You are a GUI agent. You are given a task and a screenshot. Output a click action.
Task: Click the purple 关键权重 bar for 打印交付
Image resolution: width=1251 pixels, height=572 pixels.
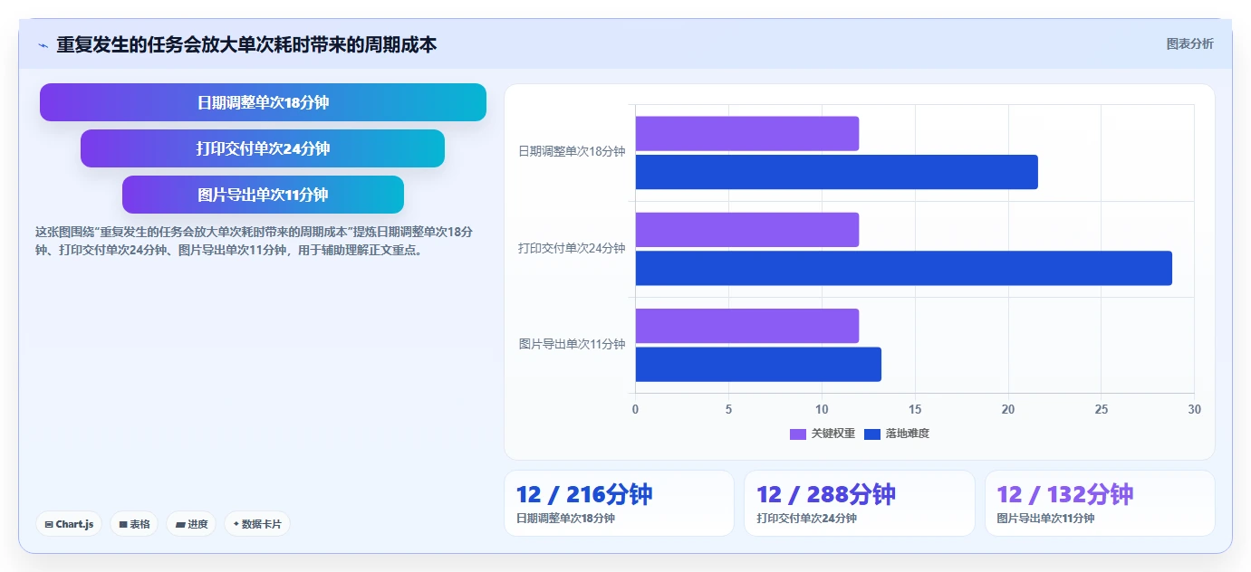[x=746, y=230]
